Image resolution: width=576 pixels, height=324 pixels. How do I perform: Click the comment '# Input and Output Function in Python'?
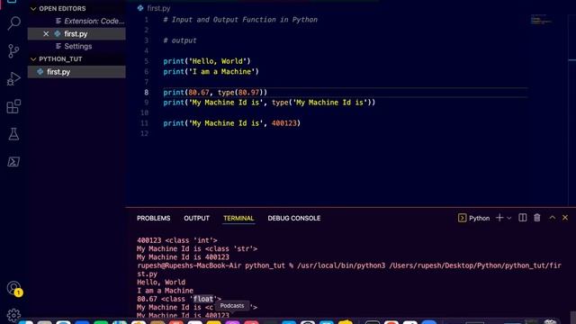(240, 20)
